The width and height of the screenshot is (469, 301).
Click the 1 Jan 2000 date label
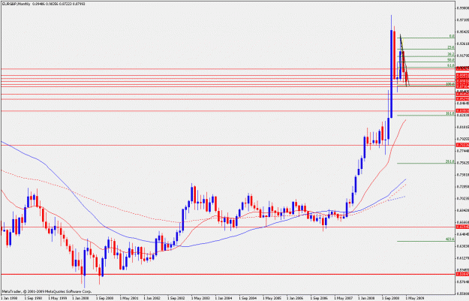tap(81, 298)
